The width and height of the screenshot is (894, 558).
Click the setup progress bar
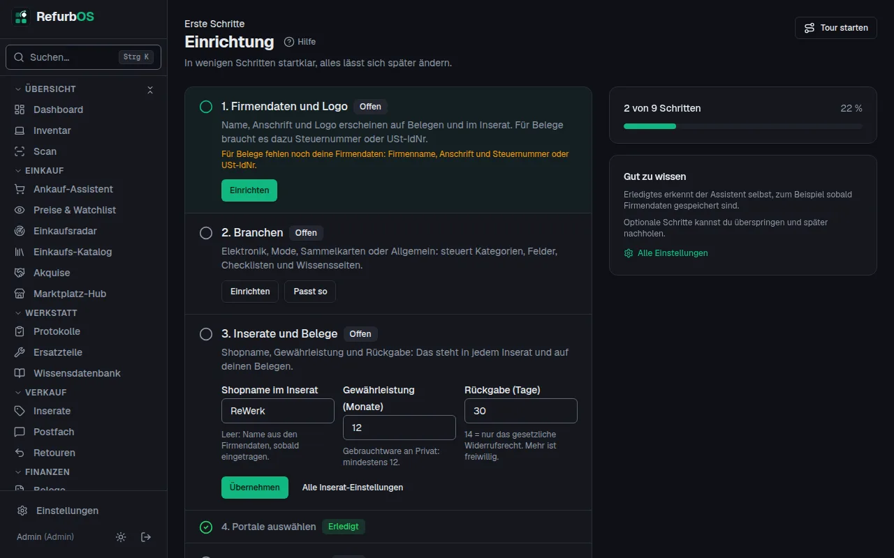pos(743,126)
